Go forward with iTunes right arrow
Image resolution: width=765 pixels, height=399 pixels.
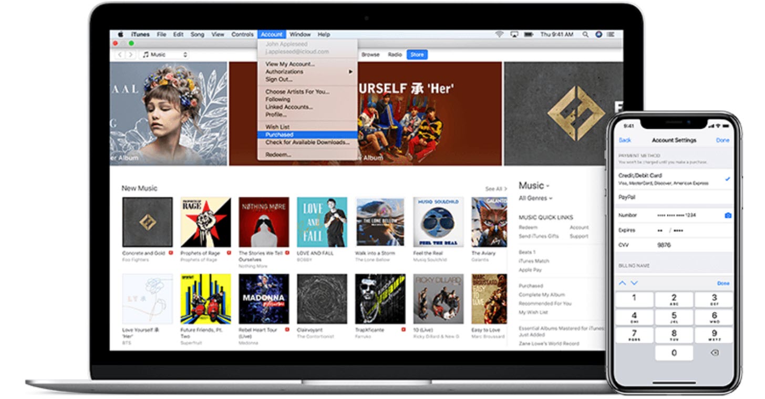click(130, 55)
